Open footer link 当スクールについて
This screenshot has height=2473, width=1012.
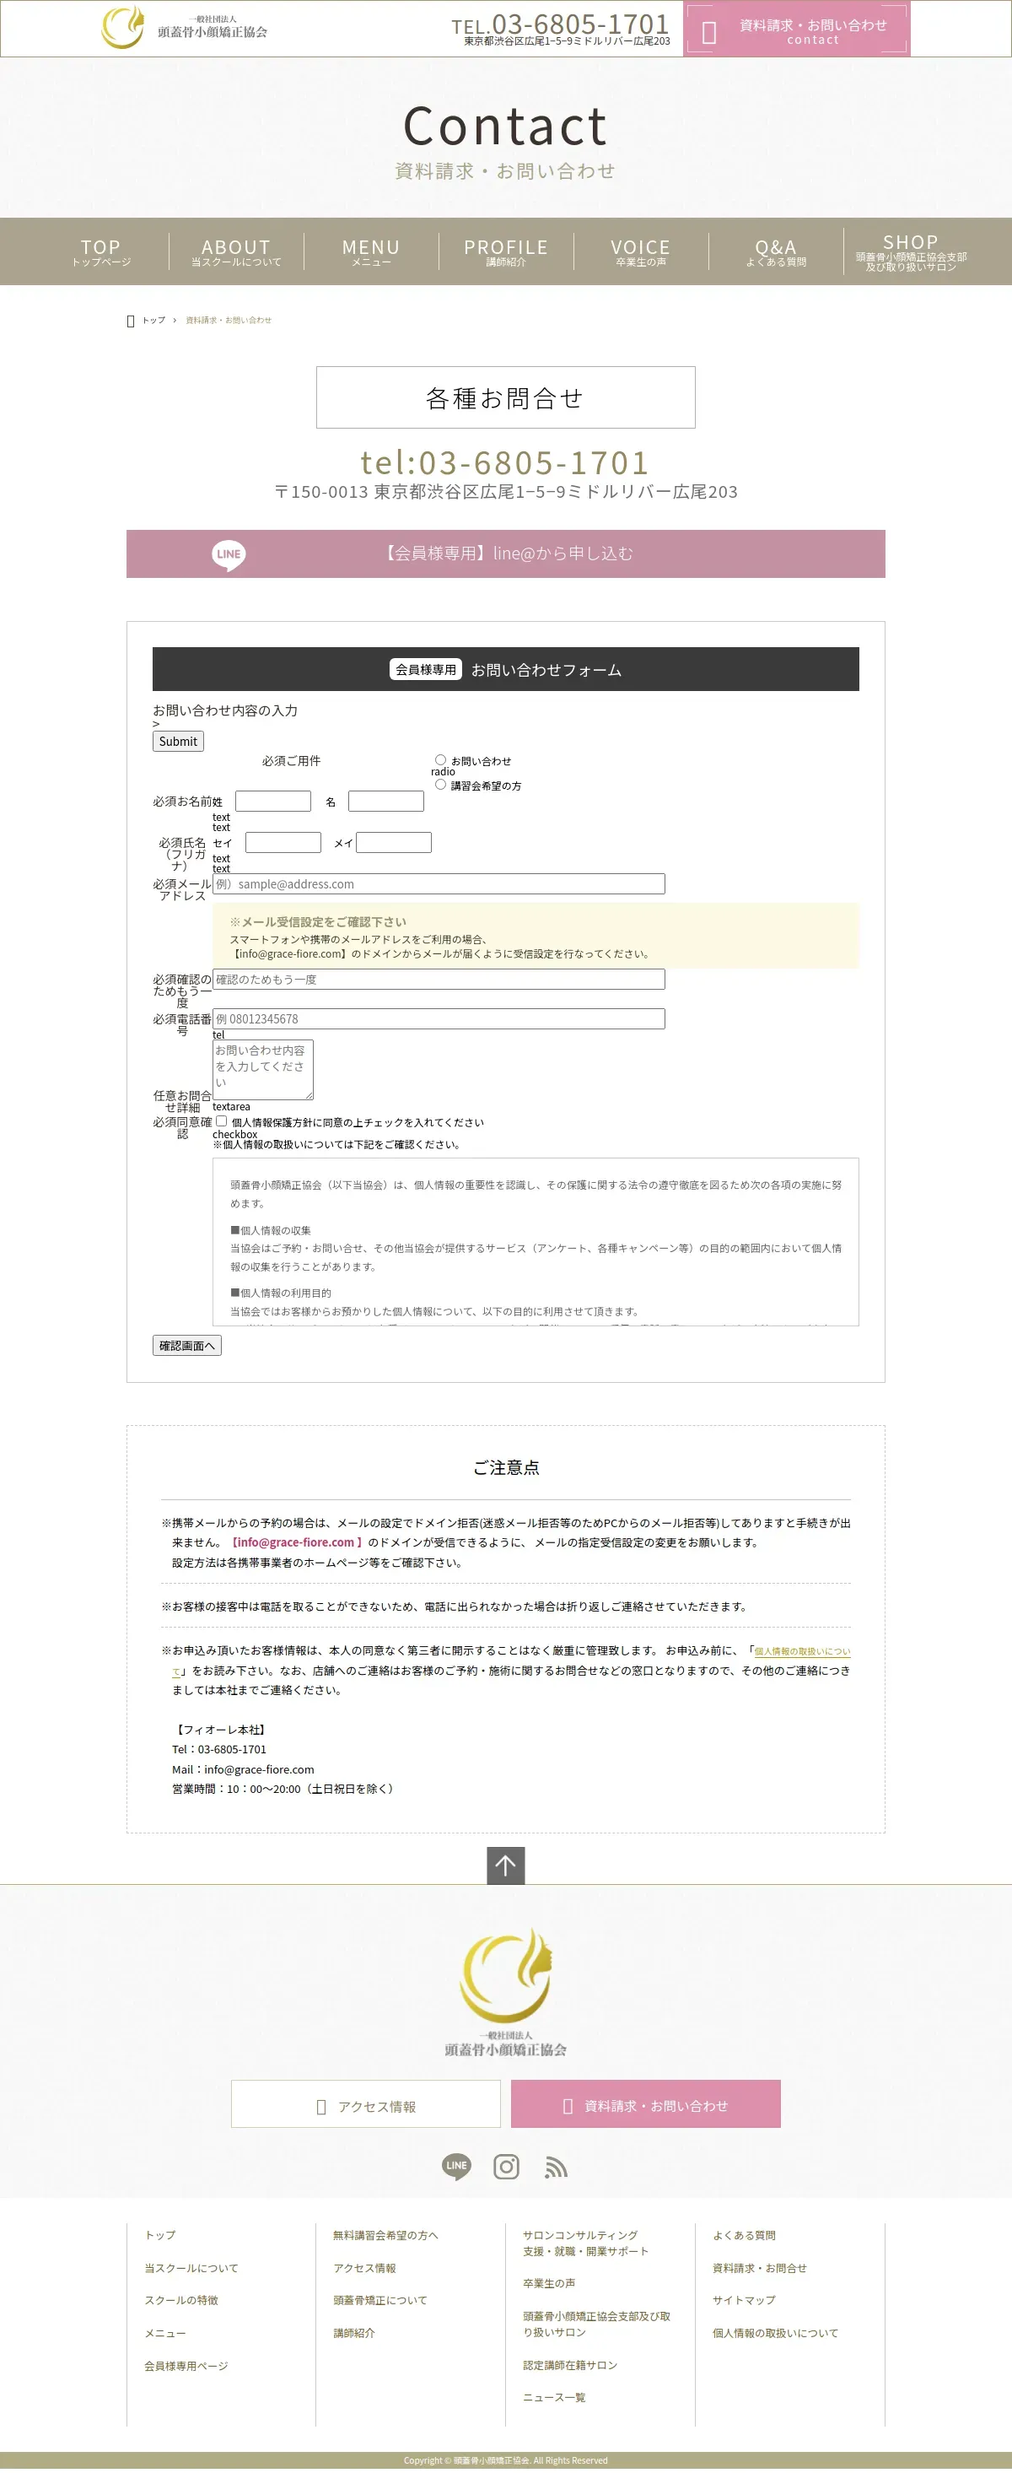pos(191,2268)
